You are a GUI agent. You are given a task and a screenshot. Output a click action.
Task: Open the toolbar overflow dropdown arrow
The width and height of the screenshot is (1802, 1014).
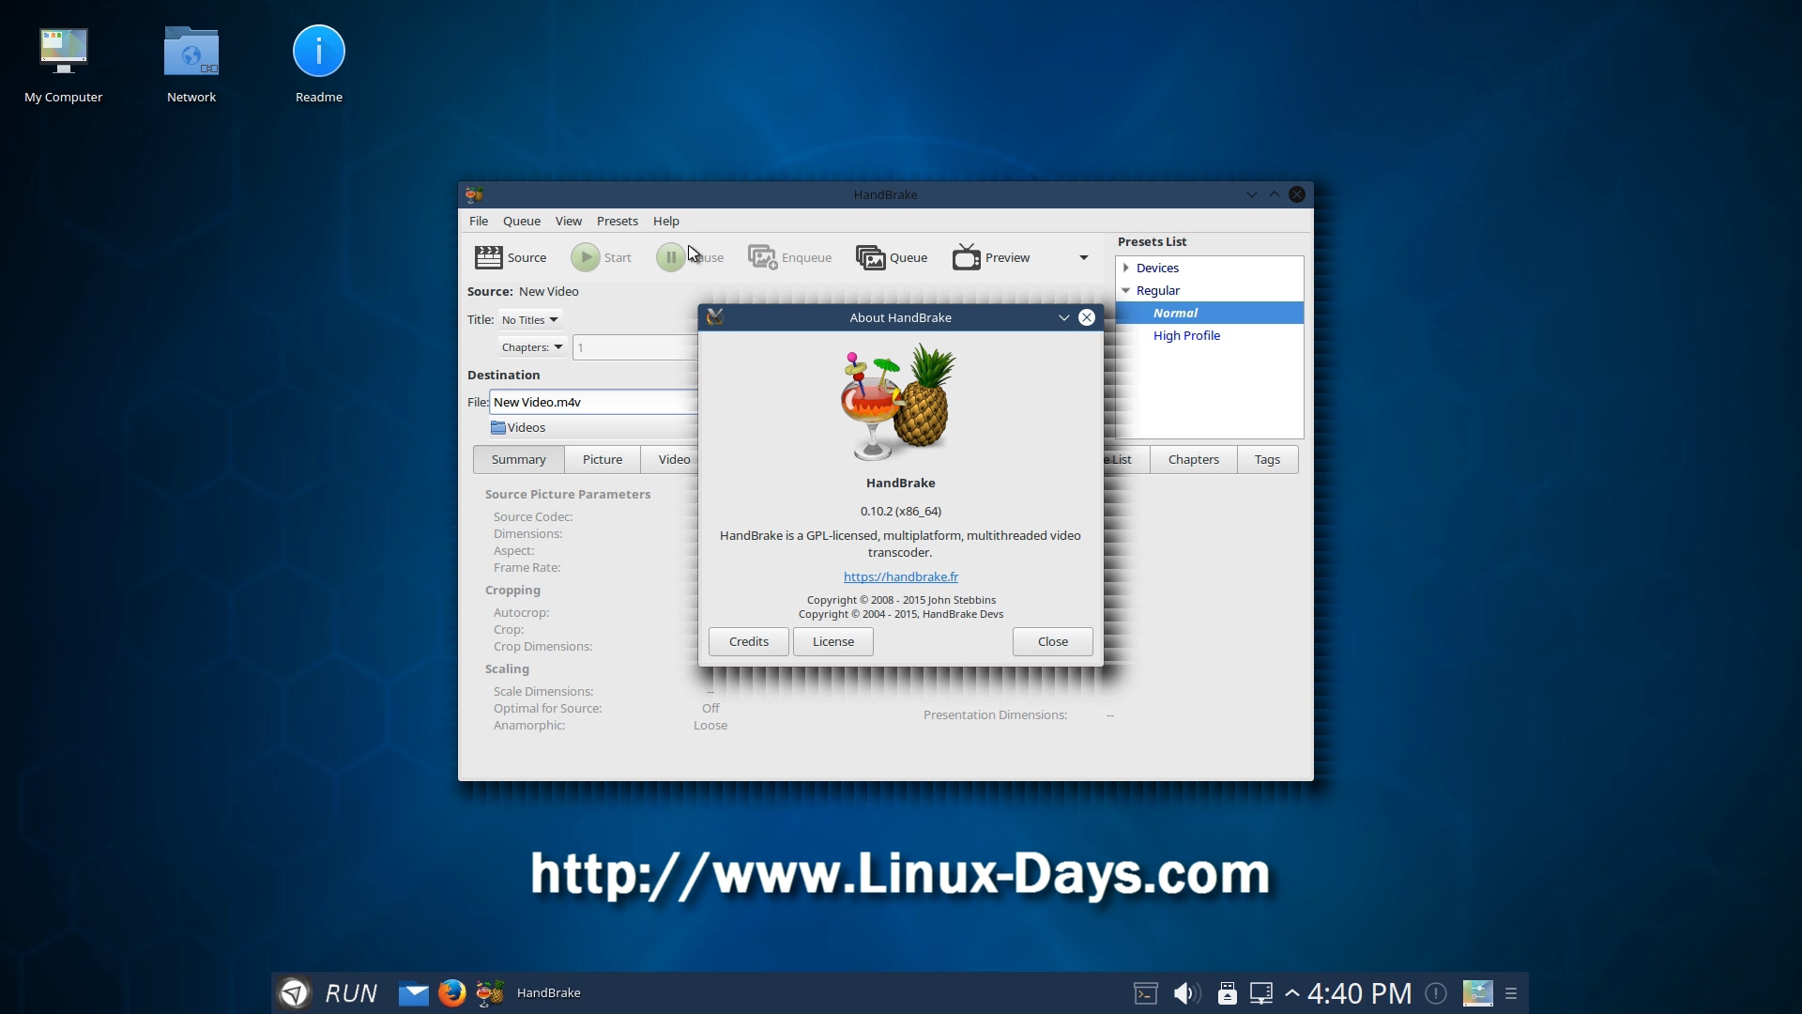tap(1084, 257)
